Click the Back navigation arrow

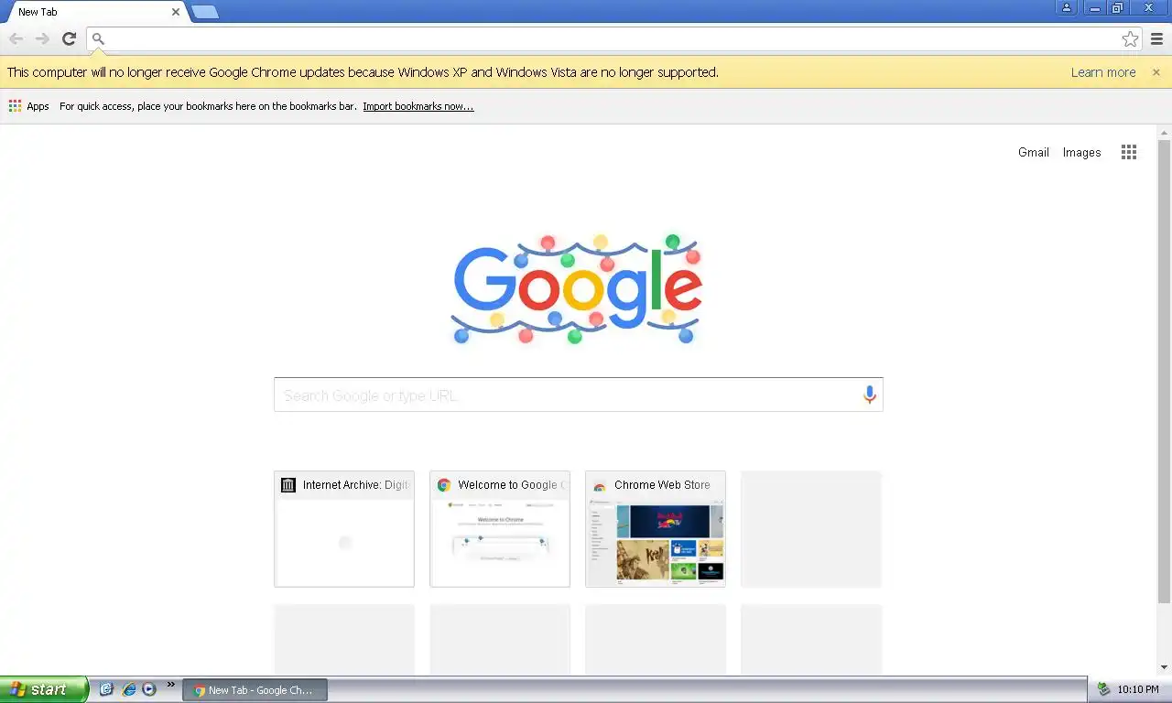tap(16, 38)
